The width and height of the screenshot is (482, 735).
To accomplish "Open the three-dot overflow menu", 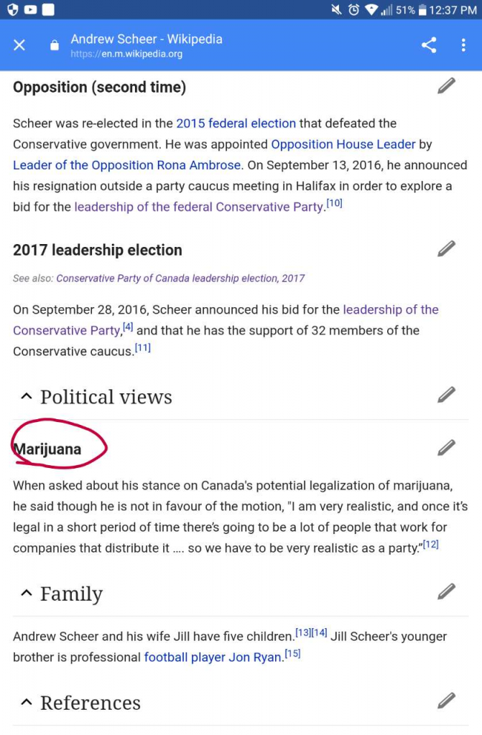I will click(x=463, y=45).
